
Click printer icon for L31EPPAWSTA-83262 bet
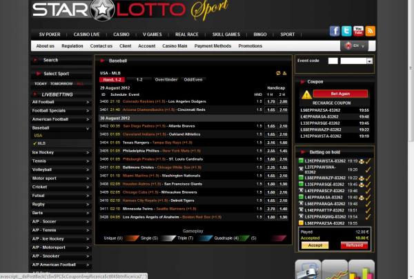click(362, 161)
